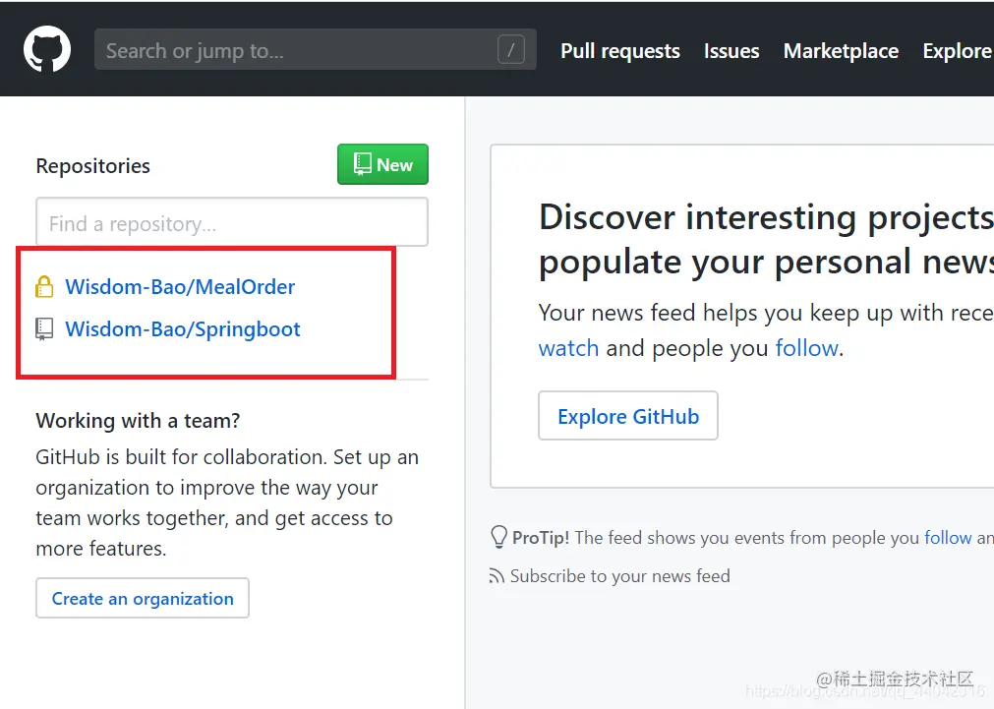
Task: Open Explore in the top navigation
Action: point(958,51)
